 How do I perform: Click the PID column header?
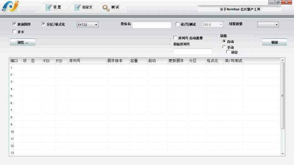pyautogui.click(x=62, y=61)
